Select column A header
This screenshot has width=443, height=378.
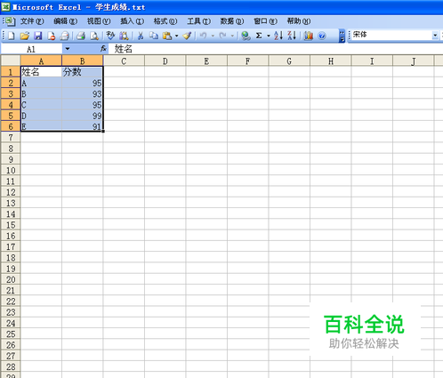(41, 61)
